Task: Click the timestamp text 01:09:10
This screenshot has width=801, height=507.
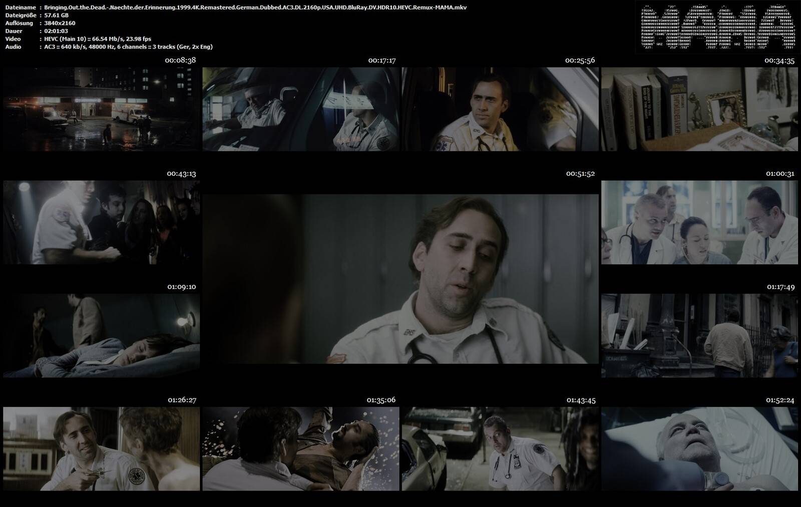Action: coord(181,287)
